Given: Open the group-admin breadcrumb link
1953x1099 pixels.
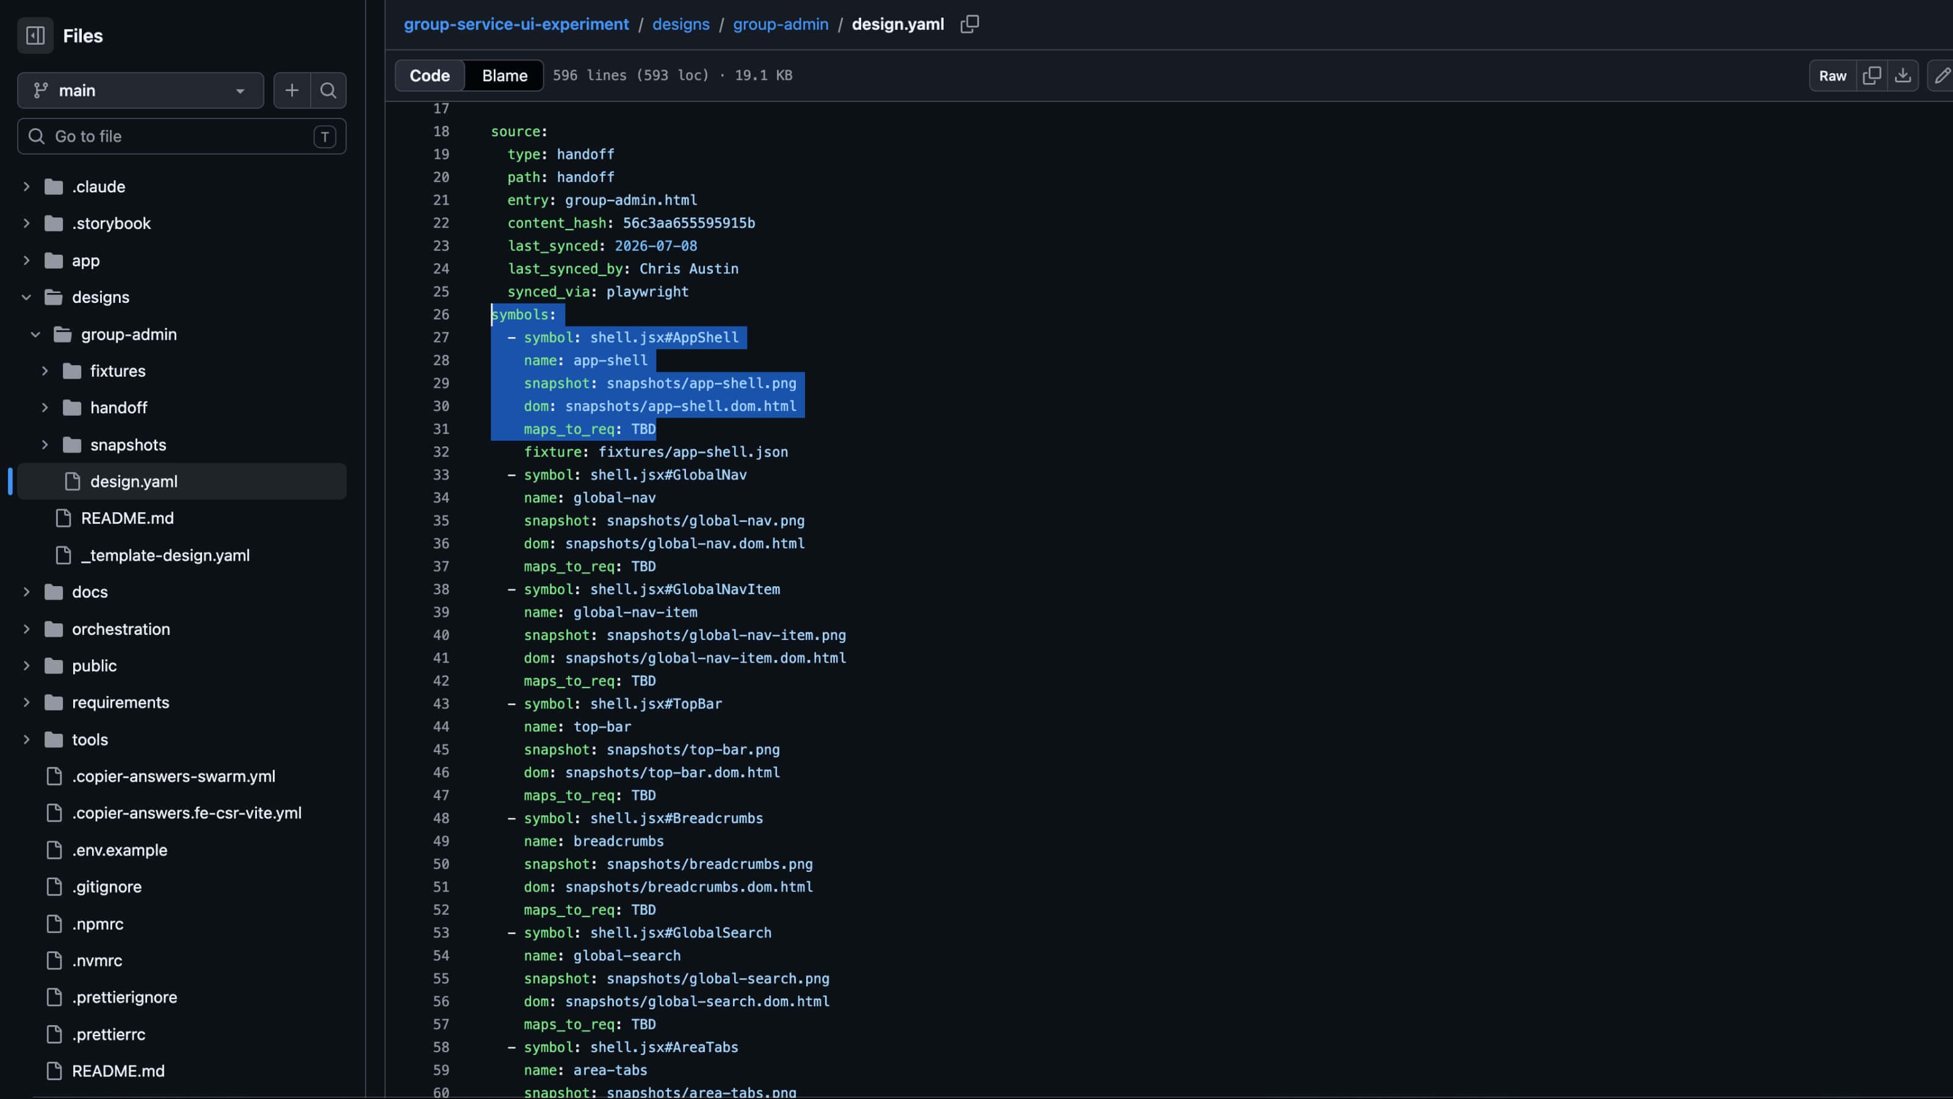Looking at the screenshot, I should click(781, 24).
